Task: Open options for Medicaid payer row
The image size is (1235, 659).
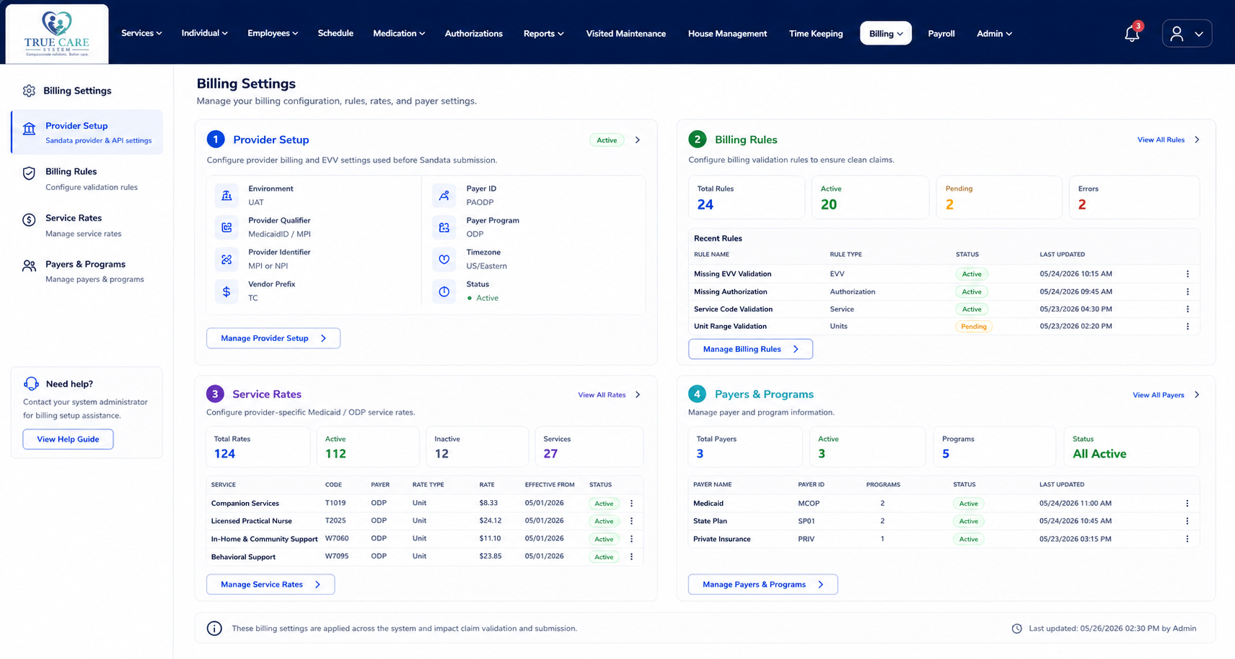Action: point(1187,504)
